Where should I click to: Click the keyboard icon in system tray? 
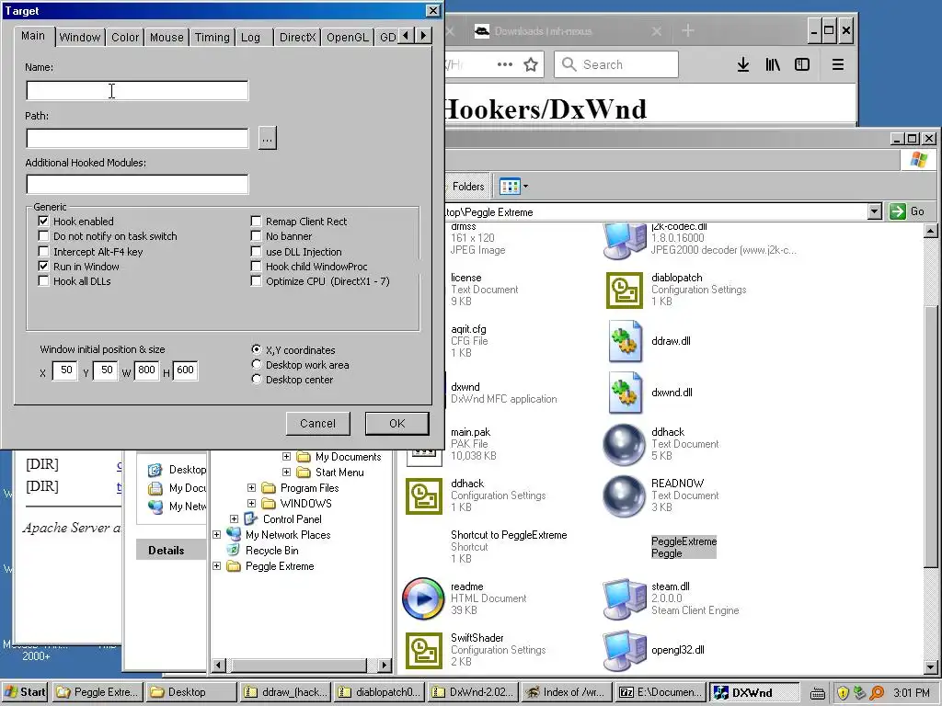pyautogui.click(x=818, y=693)
